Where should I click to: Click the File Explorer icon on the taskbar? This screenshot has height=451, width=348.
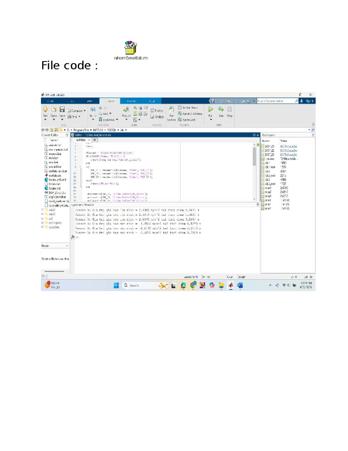[221, 285]
